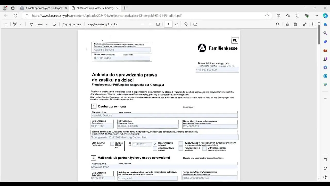330x186 pixels.
Task: Click Zapytaj usługę Copilot button
Action: click(103, 24)
